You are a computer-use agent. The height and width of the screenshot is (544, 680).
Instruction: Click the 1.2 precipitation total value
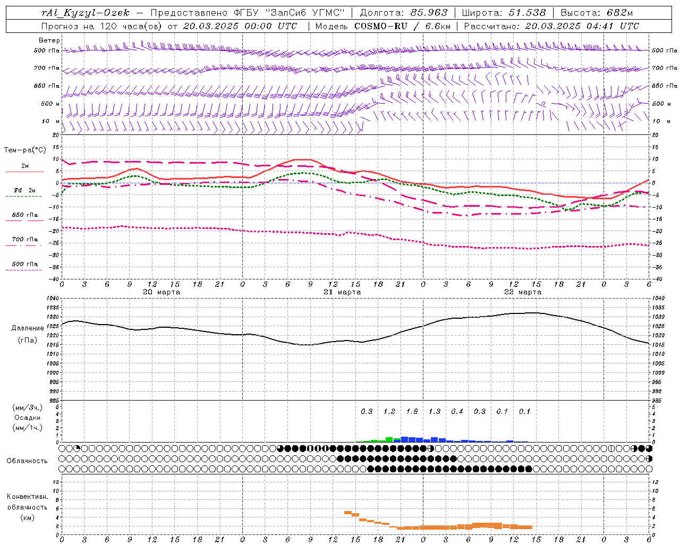click(x=389, y=412)
